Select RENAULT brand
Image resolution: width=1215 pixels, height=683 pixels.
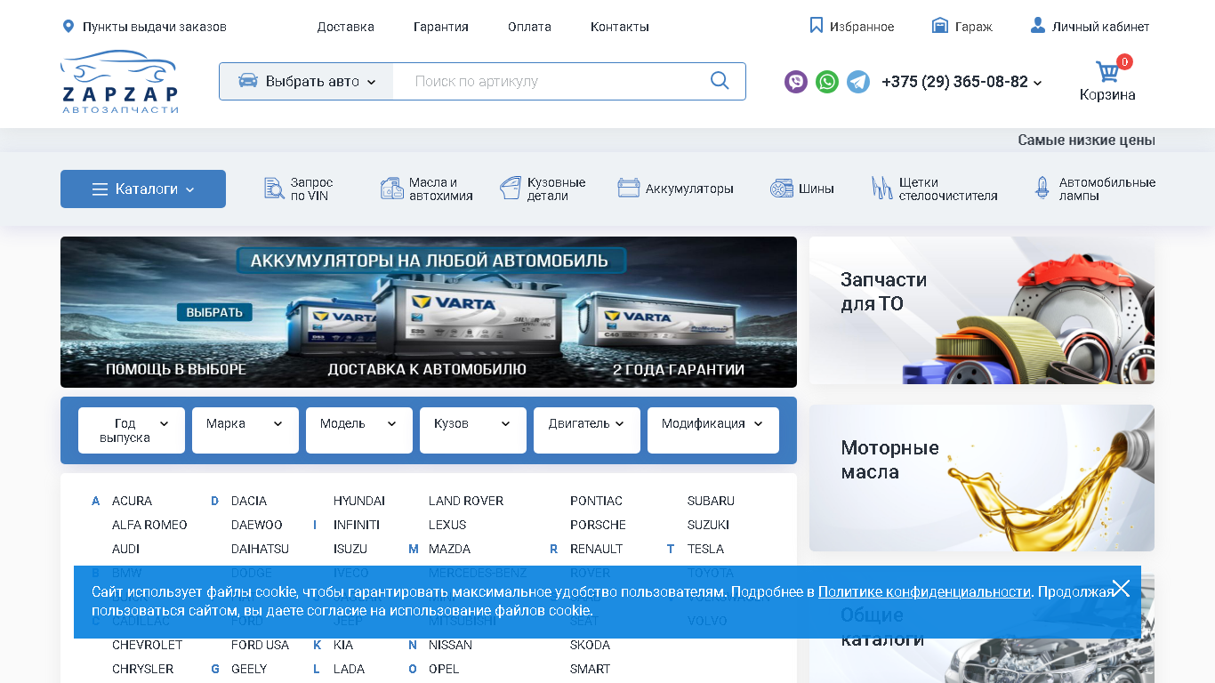tap(596, 549)
